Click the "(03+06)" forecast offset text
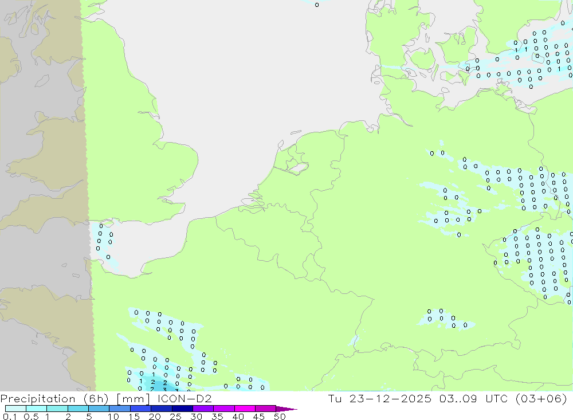 click(541, 398)
